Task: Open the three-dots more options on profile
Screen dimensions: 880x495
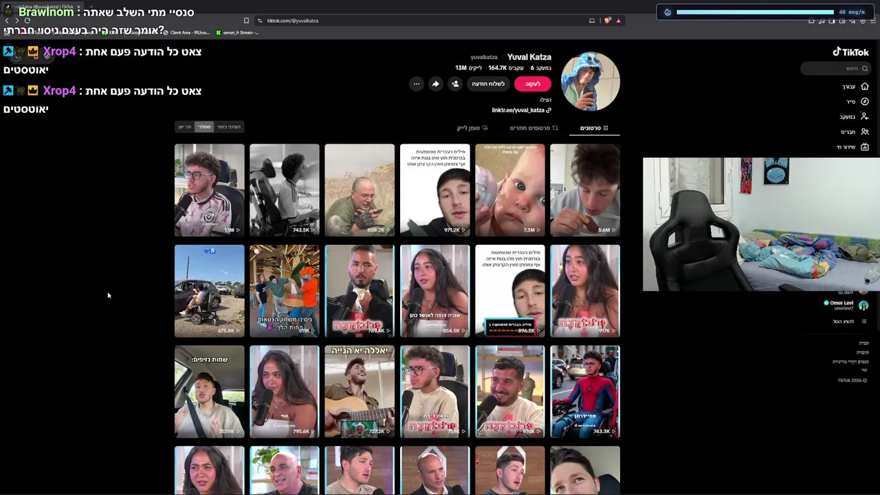Action: click(416, 84)
